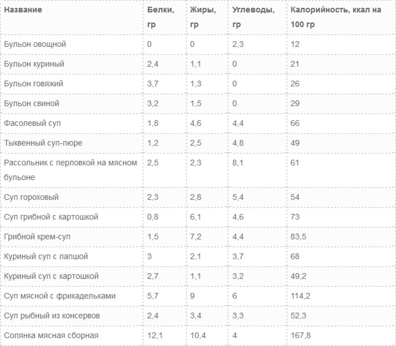
Task: Select Суп грибной с картошкой
Action: pos(51,217)
